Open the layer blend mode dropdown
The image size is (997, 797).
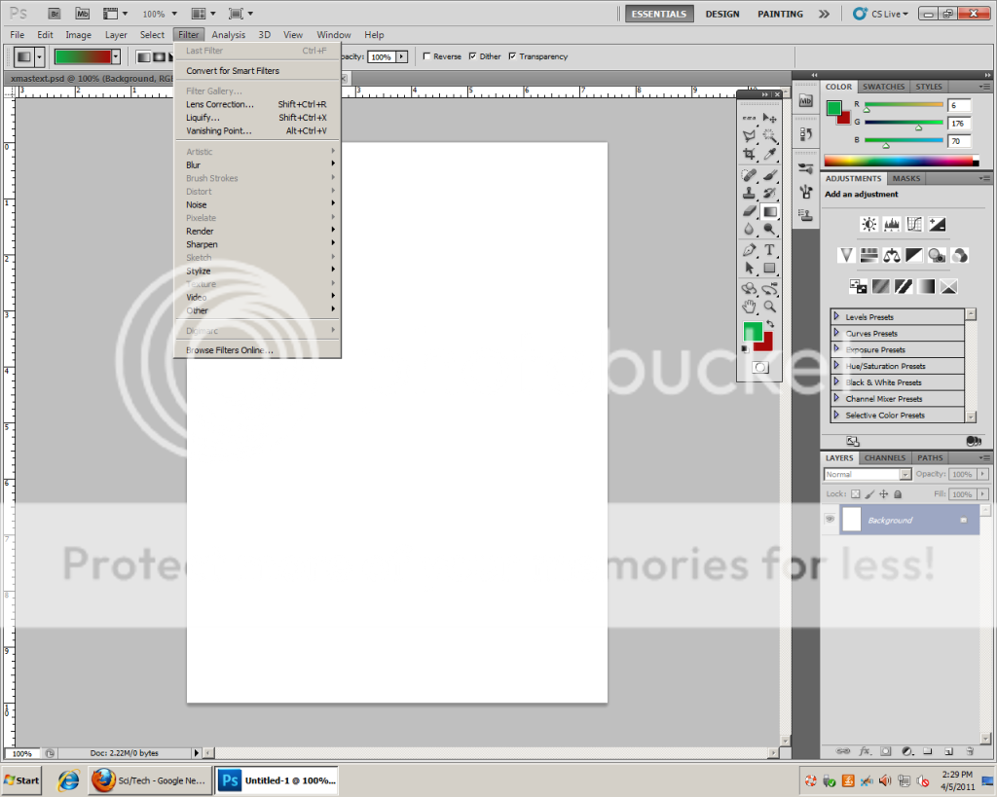(x=867, y=474)
